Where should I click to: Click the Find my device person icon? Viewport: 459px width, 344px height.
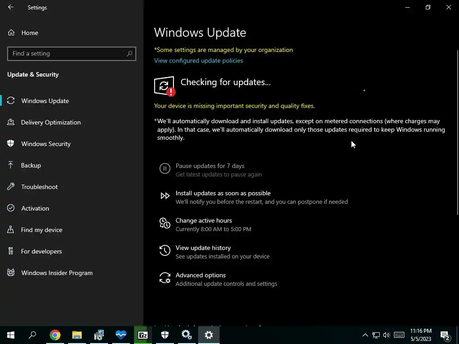click(x=11, y=229)
